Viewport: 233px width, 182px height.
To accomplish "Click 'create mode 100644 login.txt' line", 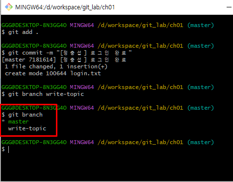I will (53, 73).
